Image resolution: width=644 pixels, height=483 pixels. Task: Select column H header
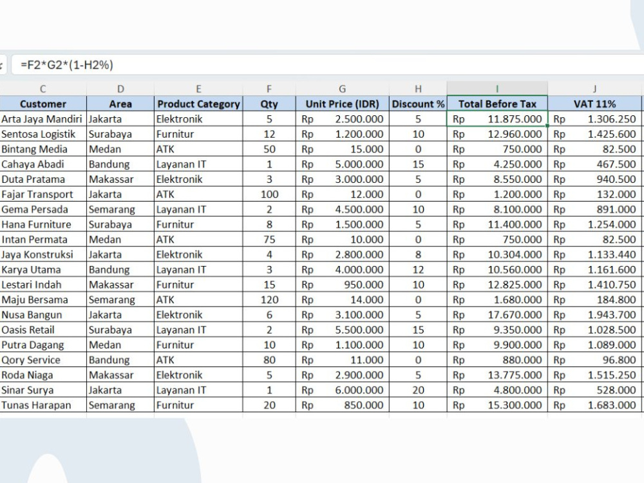click(418, 89)
